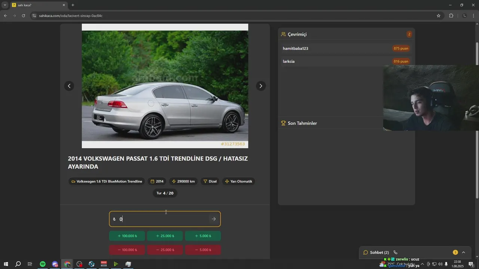The height and width of the screenshot is (269, 479).
Task: Open the Chrome three-dot menu
Action: pos(474,16)
